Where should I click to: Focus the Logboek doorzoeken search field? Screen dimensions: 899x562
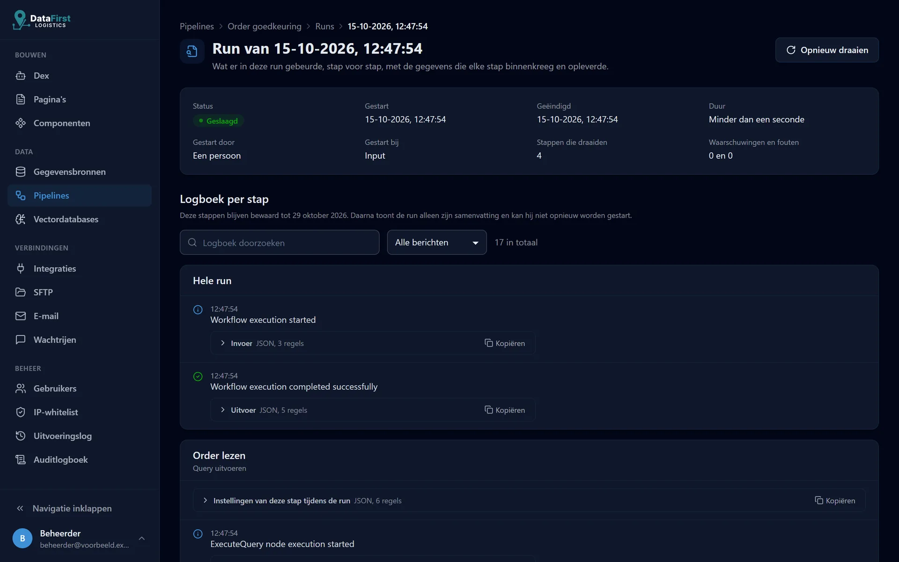280,242
